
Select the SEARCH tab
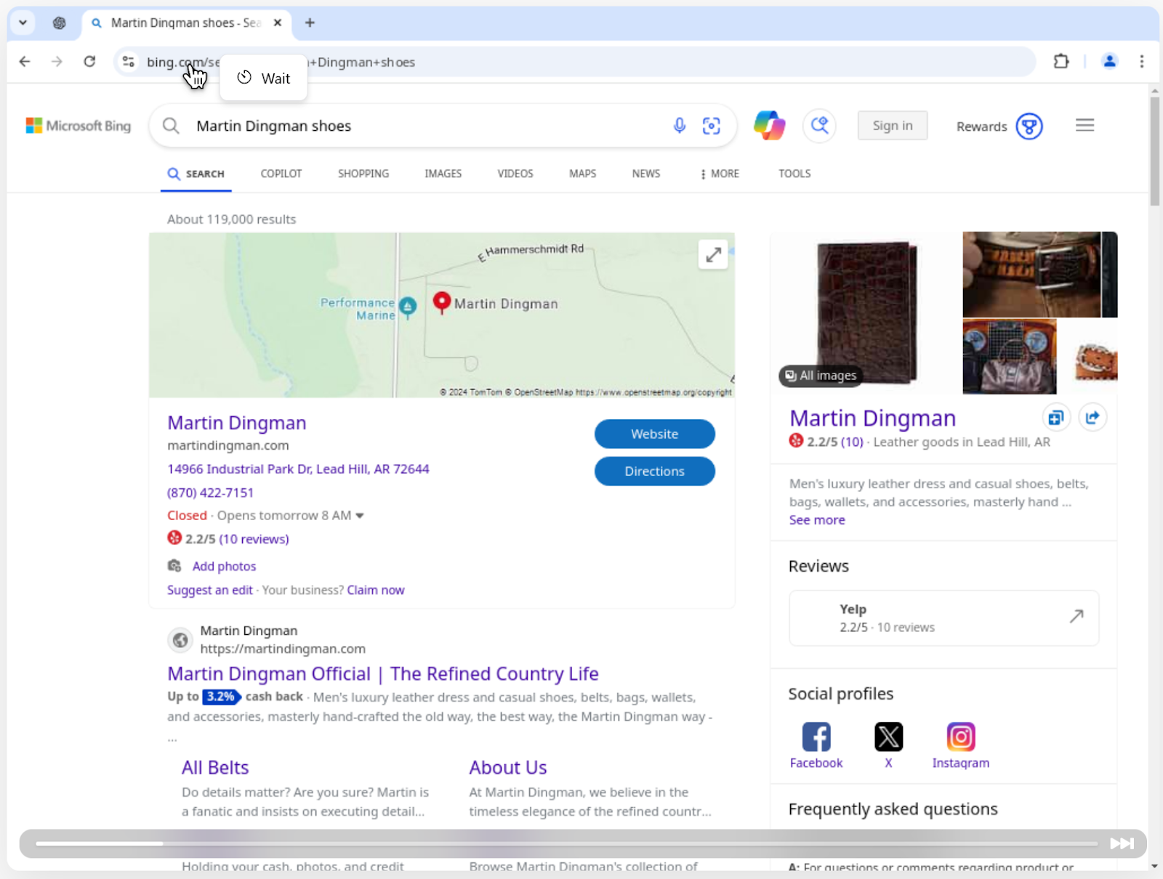pyautogui.click(x=196, y=174)
